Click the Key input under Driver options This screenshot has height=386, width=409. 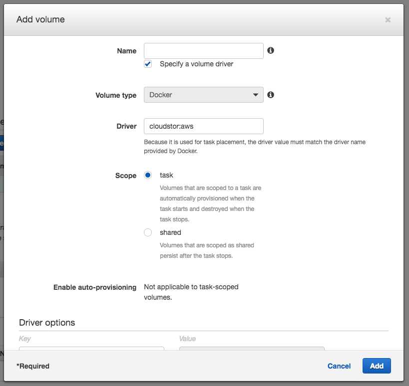91,349
